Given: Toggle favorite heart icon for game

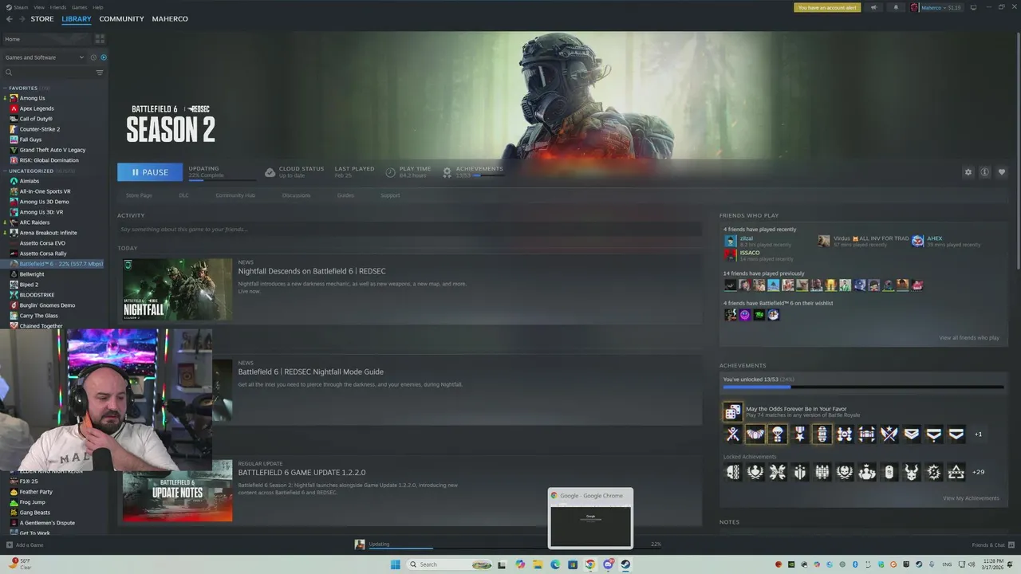Looking at the screenshot, I should (x=1002, y=172).
